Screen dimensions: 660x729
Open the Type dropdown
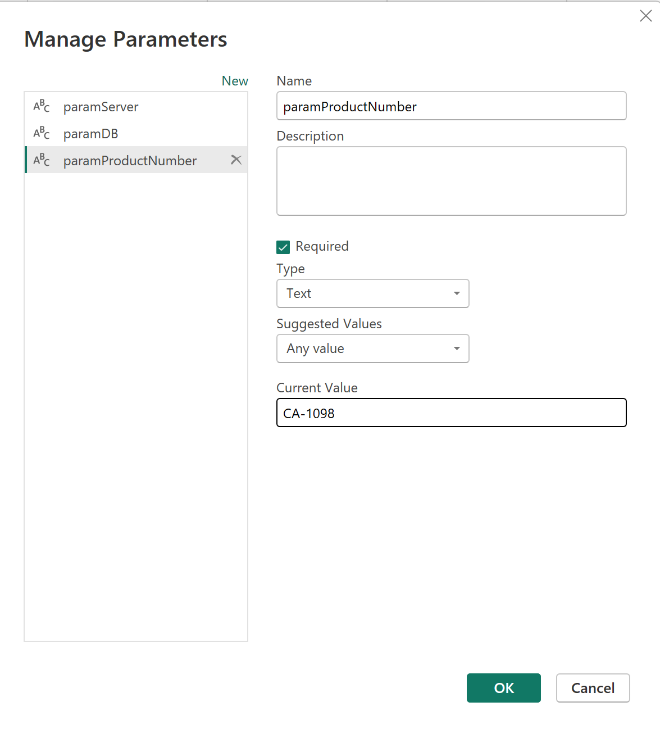[372, 293]
